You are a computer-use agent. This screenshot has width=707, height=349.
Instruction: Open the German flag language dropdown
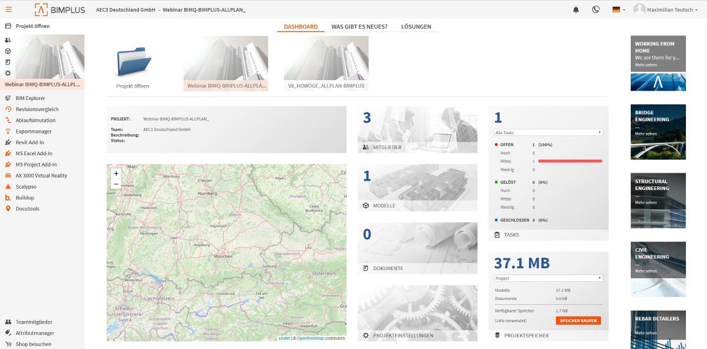(619, 9)
